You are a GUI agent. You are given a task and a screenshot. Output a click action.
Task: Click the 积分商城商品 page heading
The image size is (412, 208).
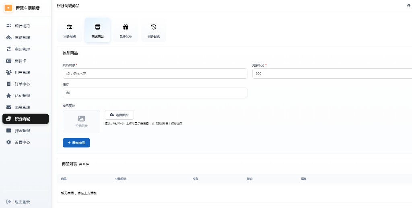(x=68, y=6)
